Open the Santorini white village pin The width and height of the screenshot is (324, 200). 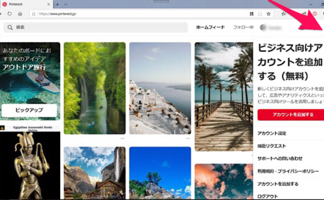point(160,88)
